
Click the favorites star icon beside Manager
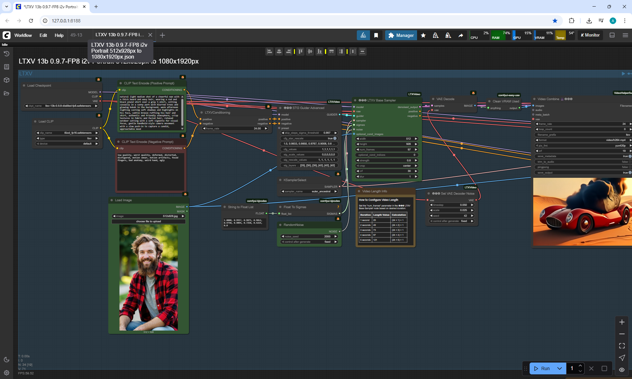[x=423, y=35]
